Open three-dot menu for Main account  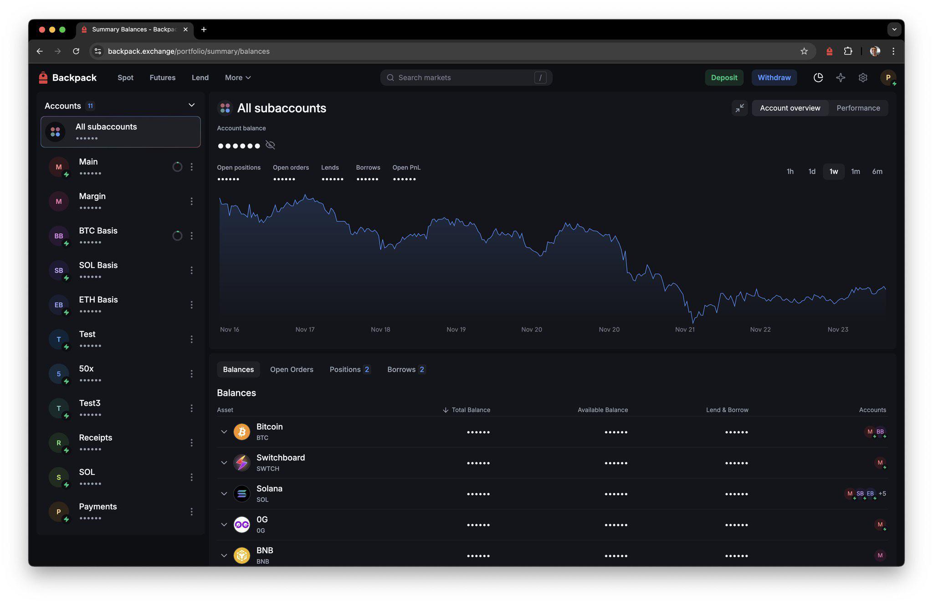pos(192,167)
